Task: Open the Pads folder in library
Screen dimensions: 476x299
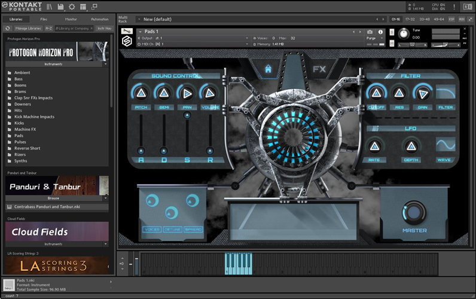Action: click(19, 135)
